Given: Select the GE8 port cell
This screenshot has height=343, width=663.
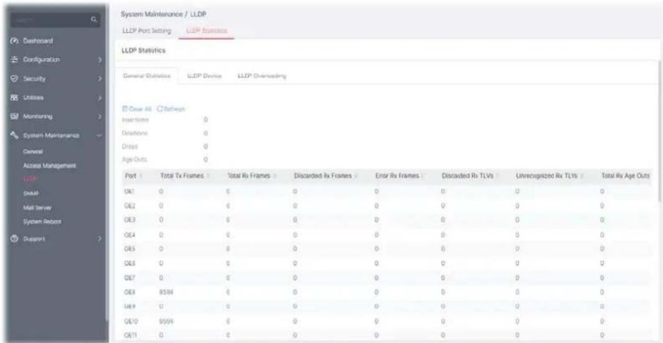Looking at the screenshot, I should click(130, 291).
